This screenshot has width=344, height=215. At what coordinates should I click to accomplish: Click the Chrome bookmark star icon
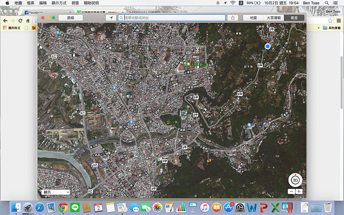click(x=330, y=21)
